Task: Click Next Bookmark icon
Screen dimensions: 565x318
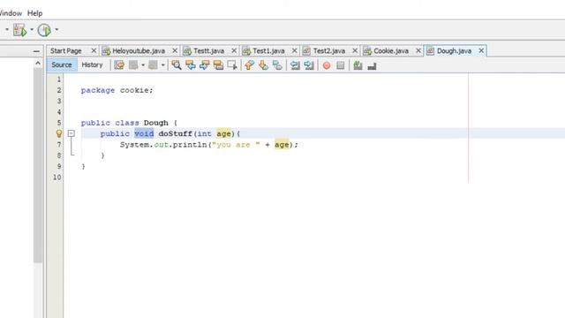Action: tap(263, 65)
